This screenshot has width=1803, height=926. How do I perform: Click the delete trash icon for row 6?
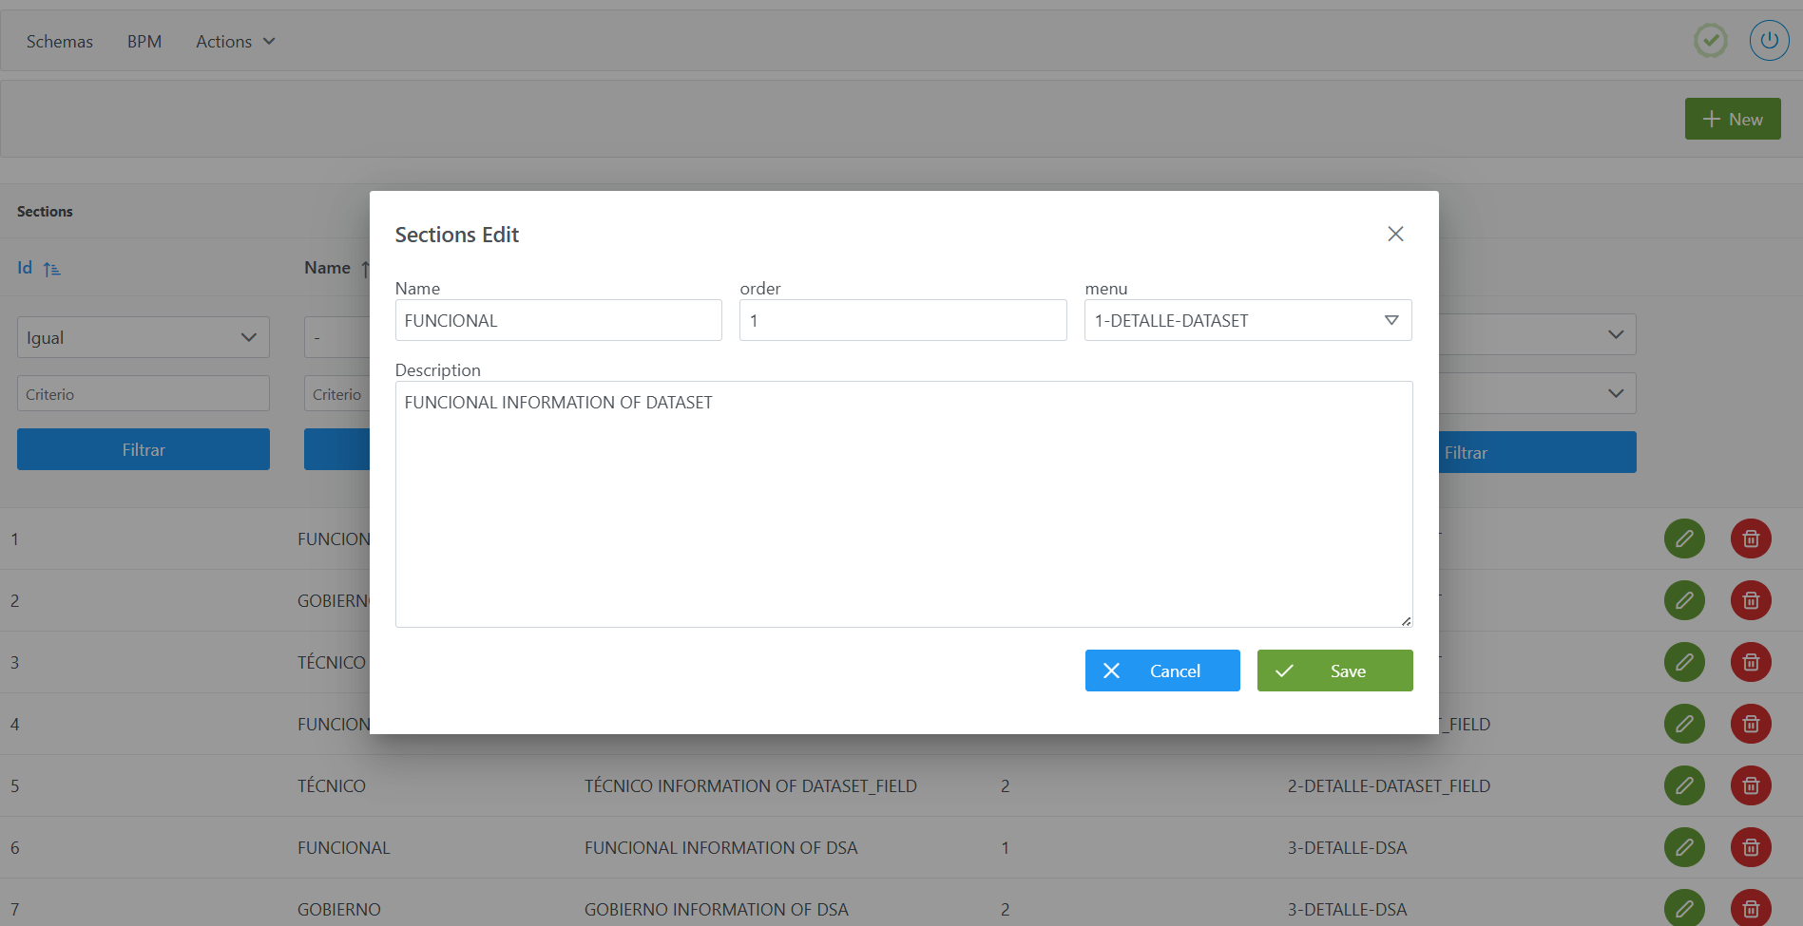[x=1750, y=847]
